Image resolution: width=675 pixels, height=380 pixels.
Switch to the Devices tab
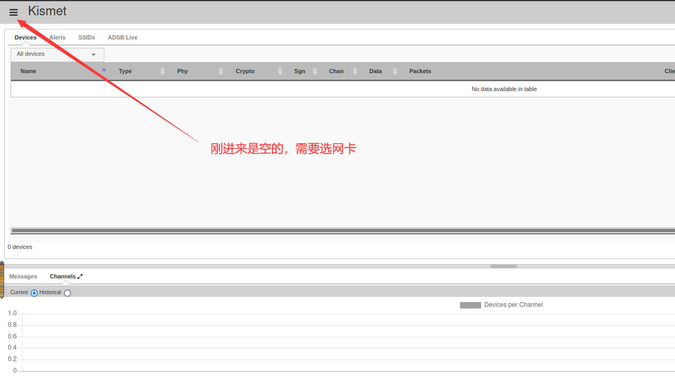pyautogui.click(x=25, y=37)
